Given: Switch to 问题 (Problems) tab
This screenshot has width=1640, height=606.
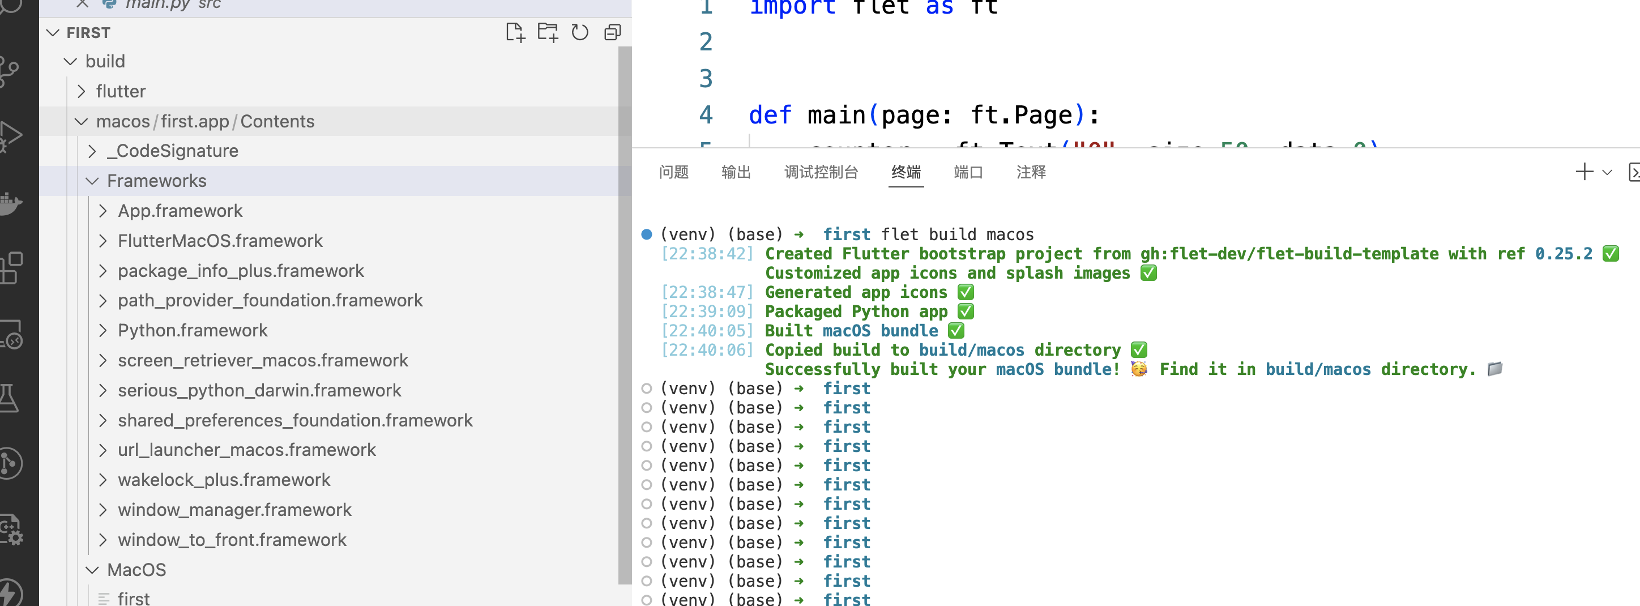Looking at the screenshot, I should click(x=673, y=172).
